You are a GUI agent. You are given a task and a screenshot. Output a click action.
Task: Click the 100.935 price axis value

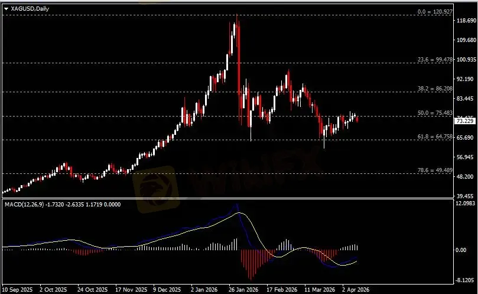point(466,59)
